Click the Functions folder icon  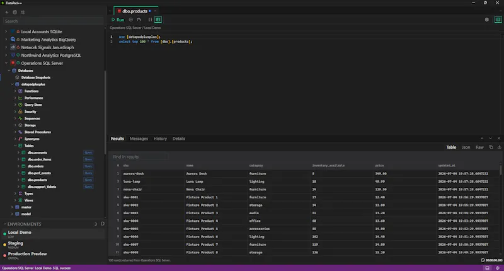(x=20, y=91)
